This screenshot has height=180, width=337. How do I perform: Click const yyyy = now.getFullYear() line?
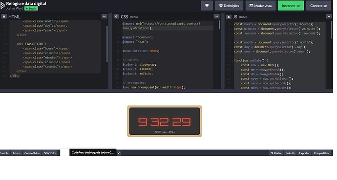(x=267, y=79)
